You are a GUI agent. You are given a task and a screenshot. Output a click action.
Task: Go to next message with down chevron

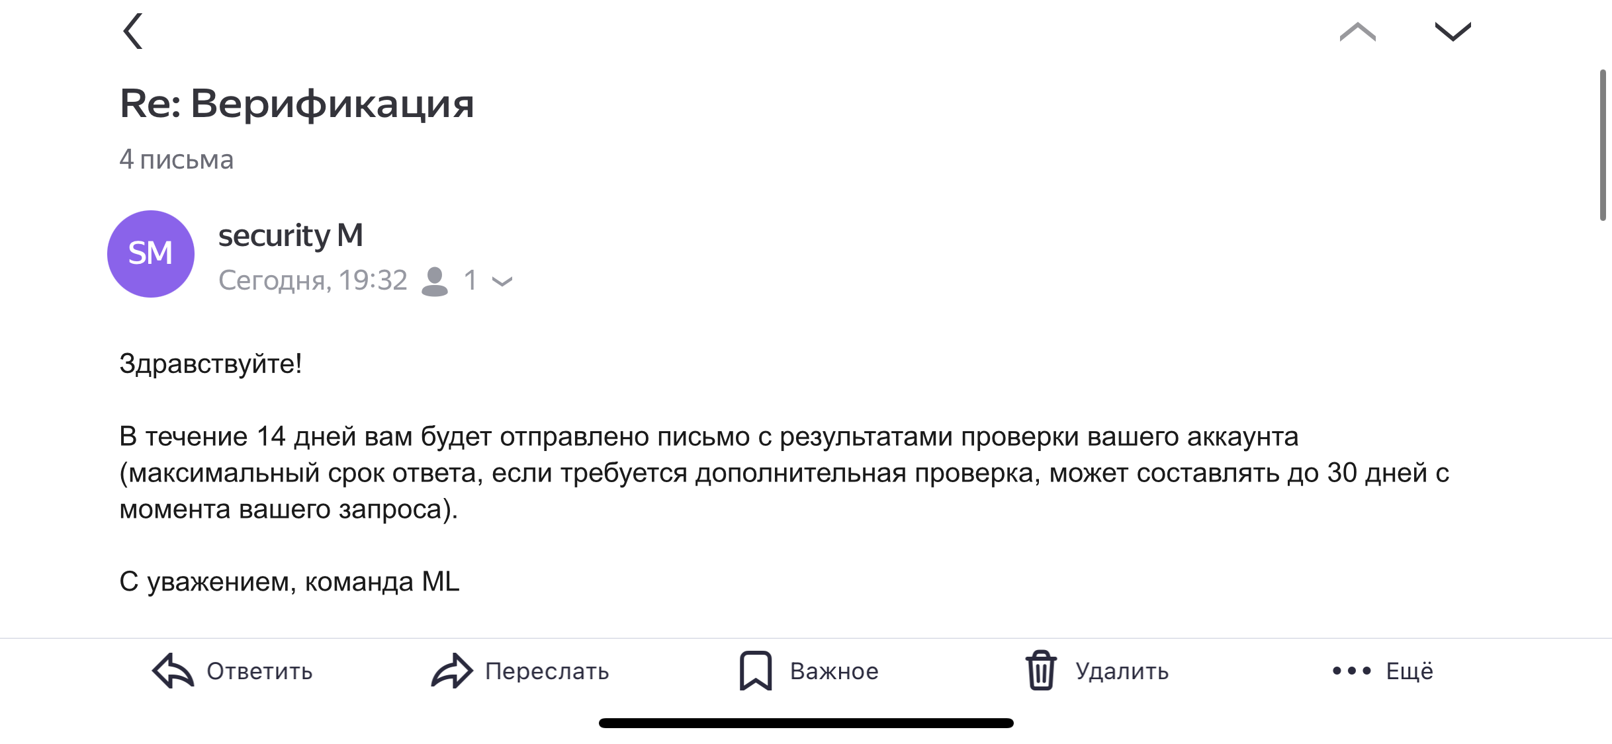[x=1453, y=32]
